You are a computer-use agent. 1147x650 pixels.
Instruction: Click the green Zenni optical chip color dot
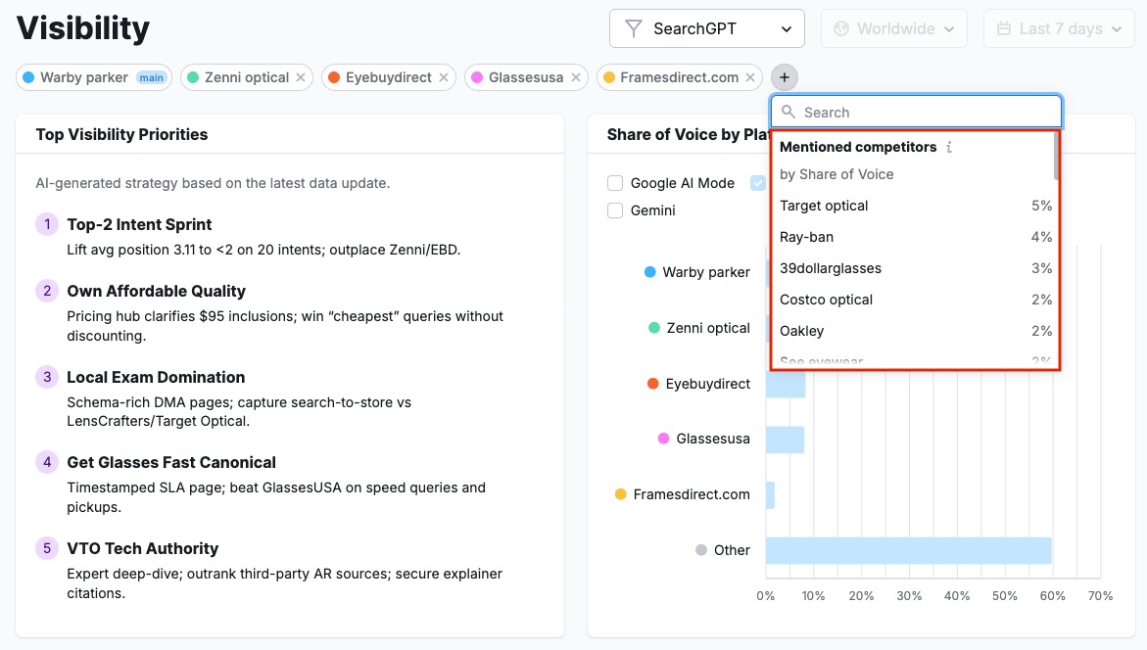coord(193,77)
